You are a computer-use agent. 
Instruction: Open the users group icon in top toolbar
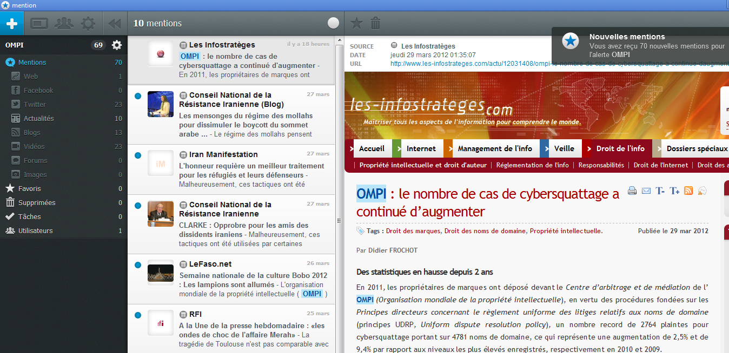(x=64, y=23)
